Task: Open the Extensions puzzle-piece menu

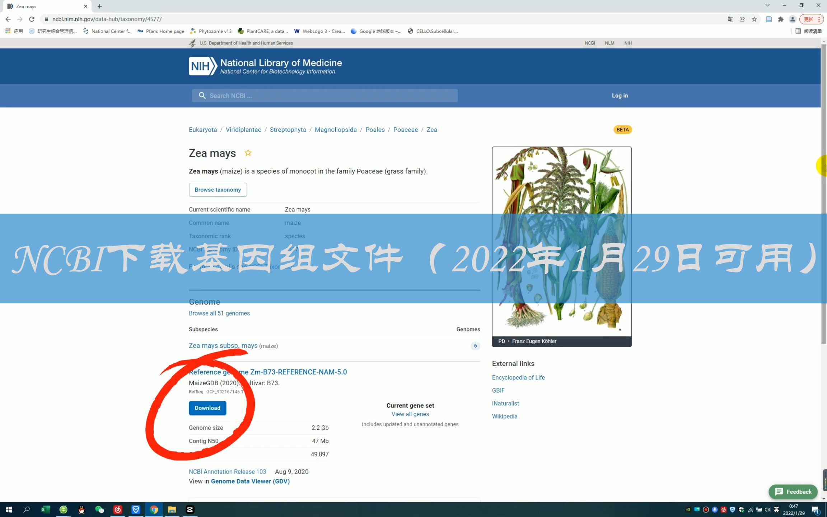Action: (781, 19)
